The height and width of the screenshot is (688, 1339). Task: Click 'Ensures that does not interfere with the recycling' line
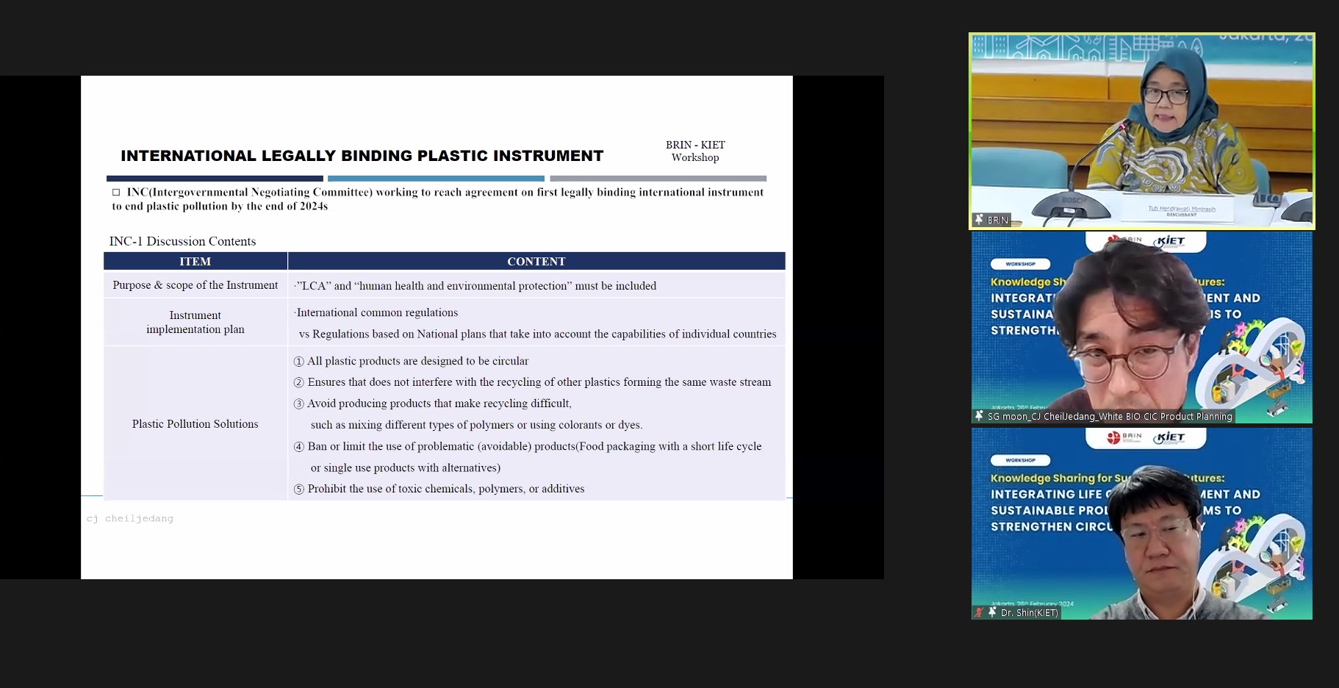[532, 382]
